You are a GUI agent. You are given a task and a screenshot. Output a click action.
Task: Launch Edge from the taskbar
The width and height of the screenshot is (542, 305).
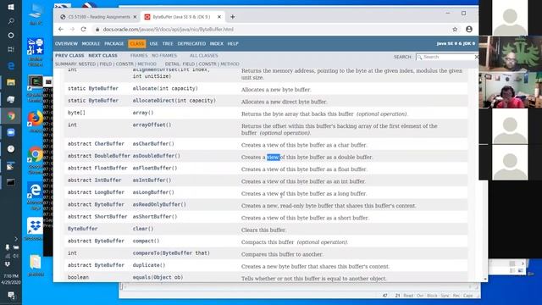pyautogui.click(x=11, y=66)
